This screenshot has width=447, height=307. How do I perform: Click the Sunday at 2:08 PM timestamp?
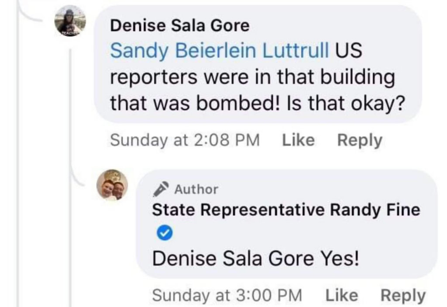(185, 140)
